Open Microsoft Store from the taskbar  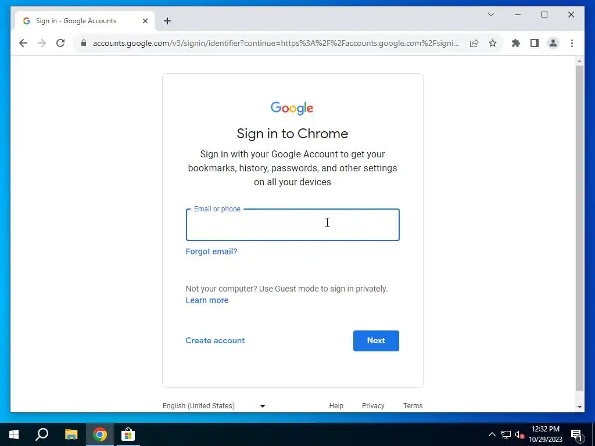point(128,434)
